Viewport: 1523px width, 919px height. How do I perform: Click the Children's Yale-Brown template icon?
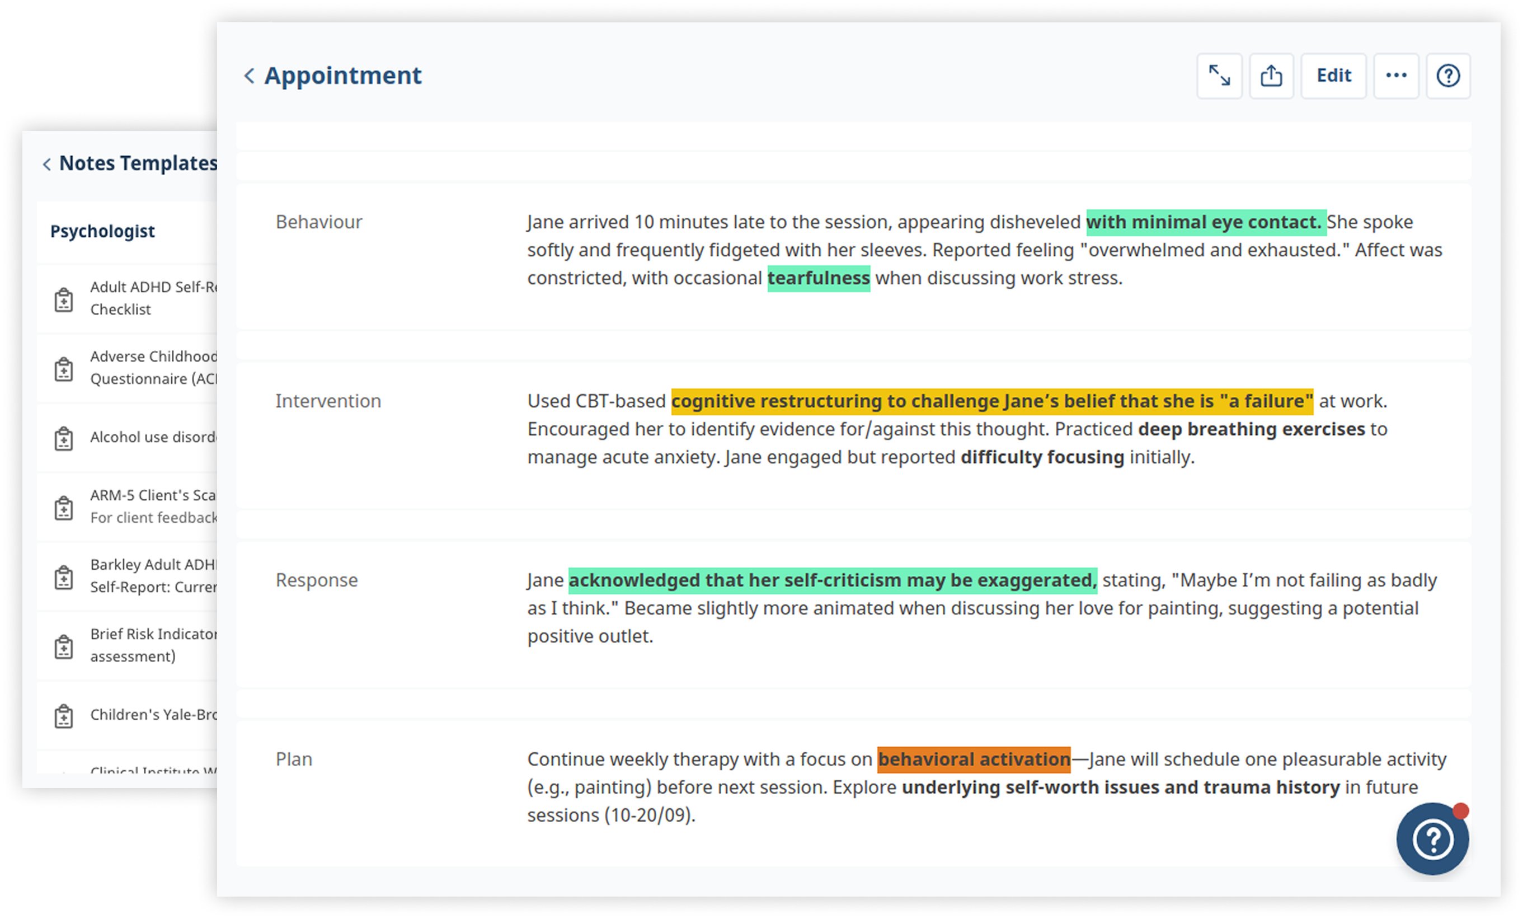tap(64, 716)
